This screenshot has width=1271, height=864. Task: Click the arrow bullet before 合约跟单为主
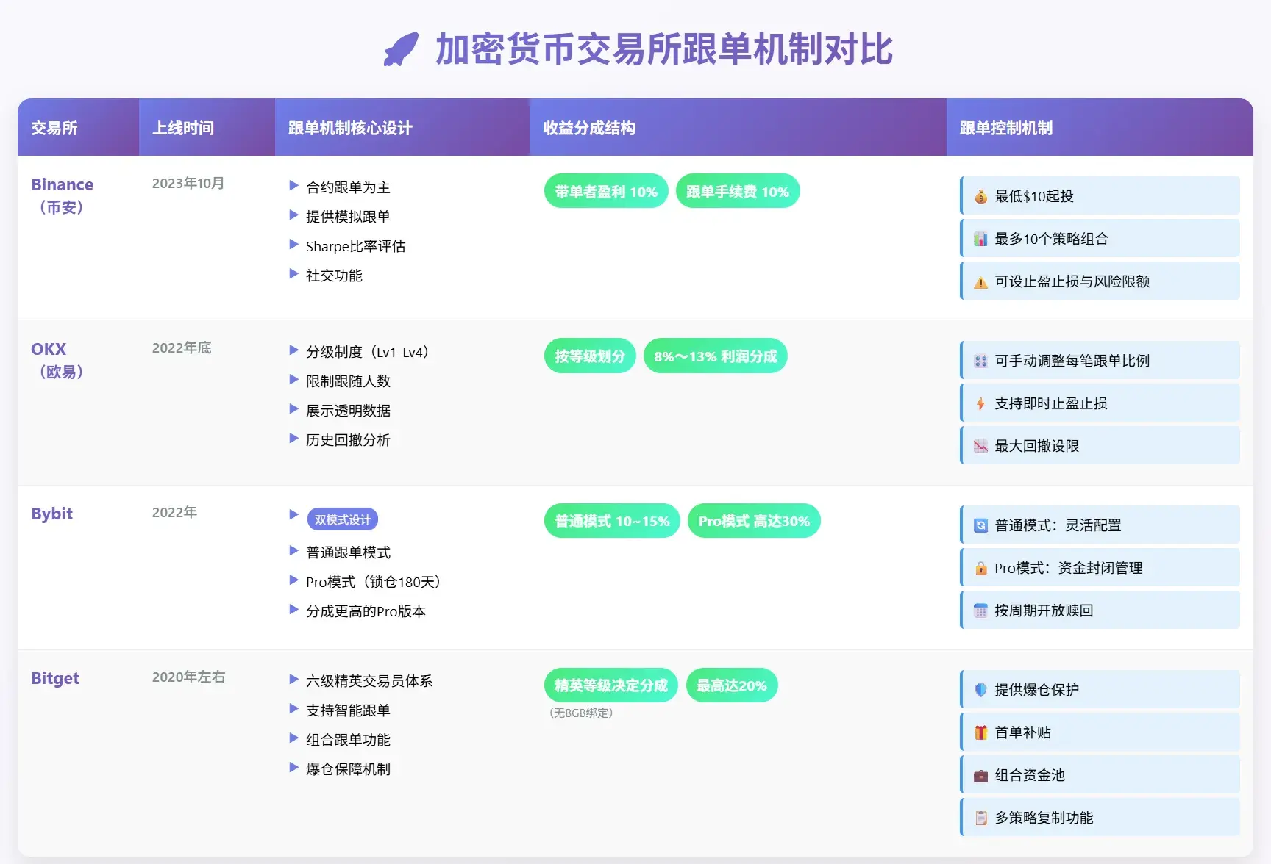(x=293, y=186)
